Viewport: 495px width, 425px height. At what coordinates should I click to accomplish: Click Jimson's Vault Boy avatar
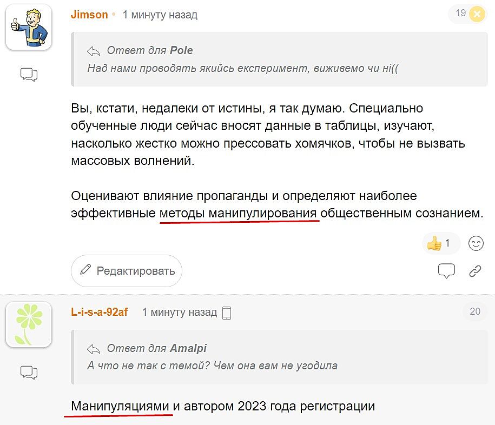click(29, 27)
